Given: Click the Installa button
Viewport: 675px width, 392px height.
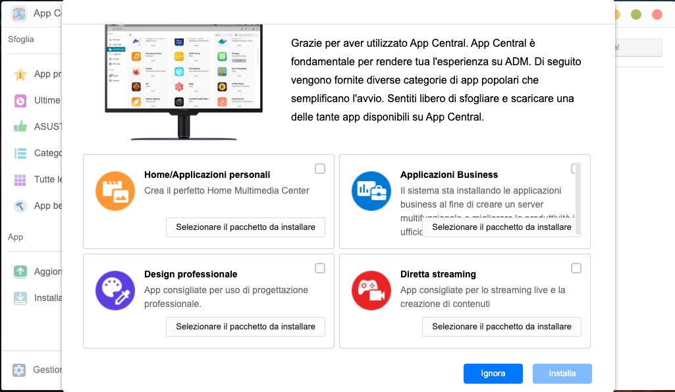Looking at the screenshot, I should (562, 374).
